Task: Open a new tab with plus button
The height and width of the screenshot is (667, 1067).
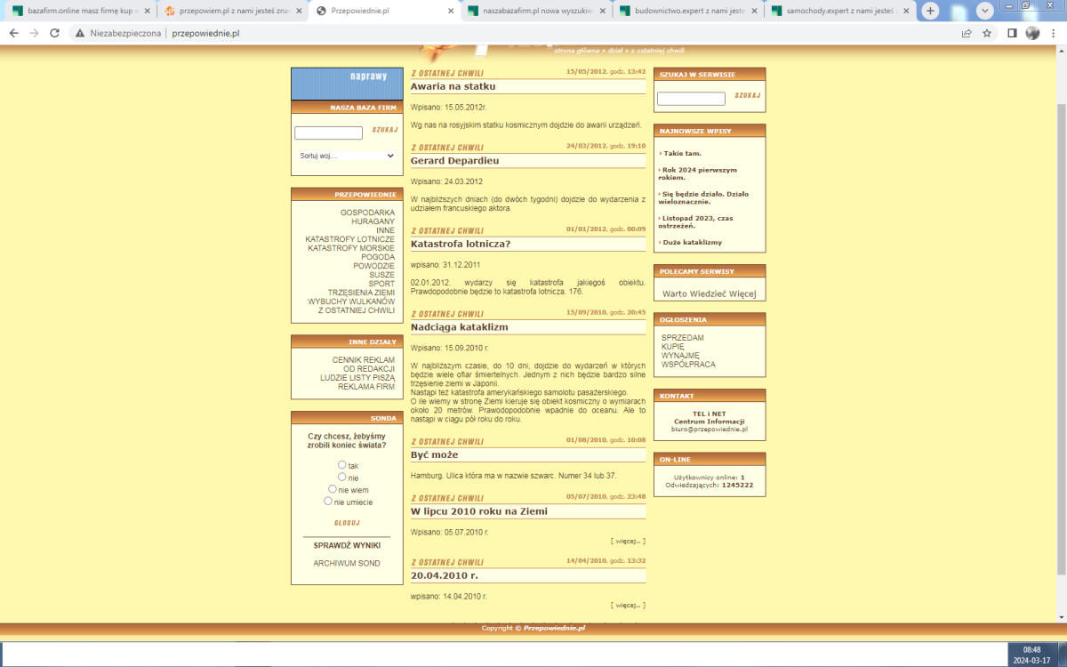Action: tap(930, 11)
